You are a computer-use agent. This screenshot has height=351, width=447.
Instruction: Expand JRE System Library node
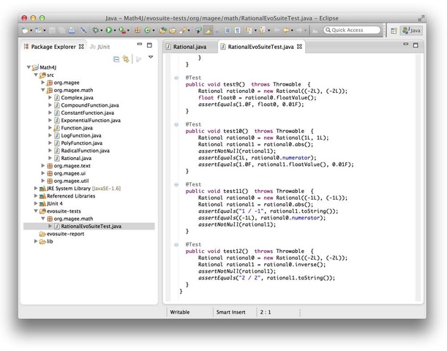36,188
